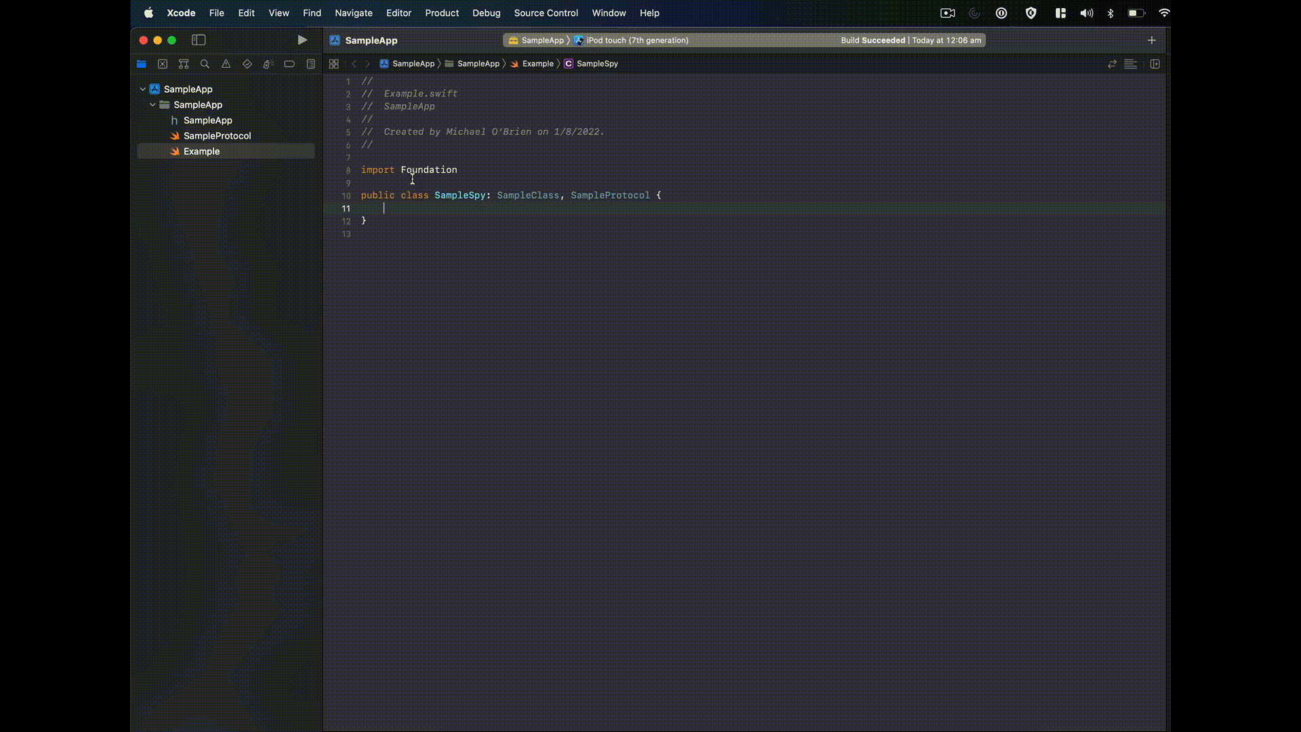Open the Window menu
The width and height of the screenshot is (1301, 732).
tap(609, 13)
